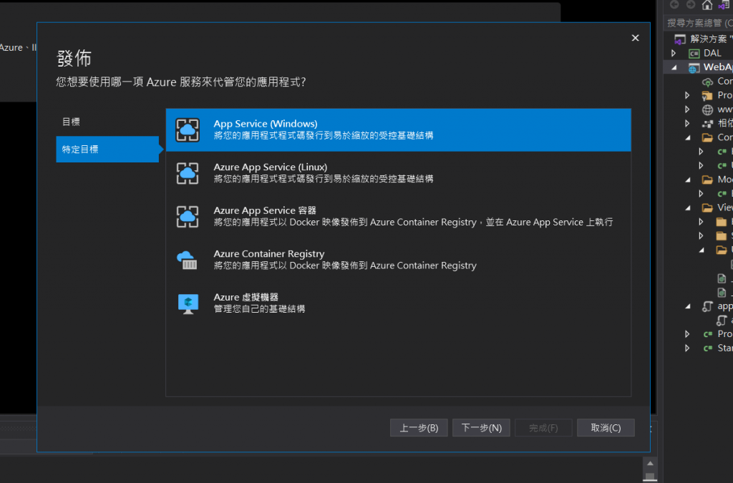Click the DAL C# project icon
Screen dimensions: 733x483
pos(694,53)
